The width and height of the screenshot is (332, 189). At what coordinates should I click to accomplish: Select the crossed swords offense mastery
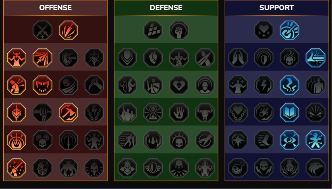[x=42, y=30]
